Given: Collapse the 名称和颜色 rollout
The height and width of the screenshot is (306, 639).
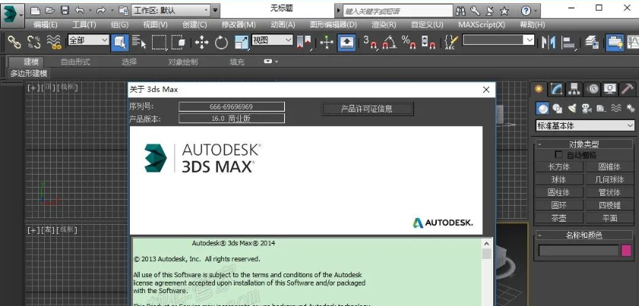Looking at the screenshot, I should (x=584, y=235).
